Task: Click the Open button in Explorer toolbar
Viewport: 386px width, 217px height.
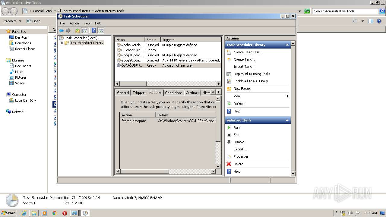Action: (x=33, y=21)
